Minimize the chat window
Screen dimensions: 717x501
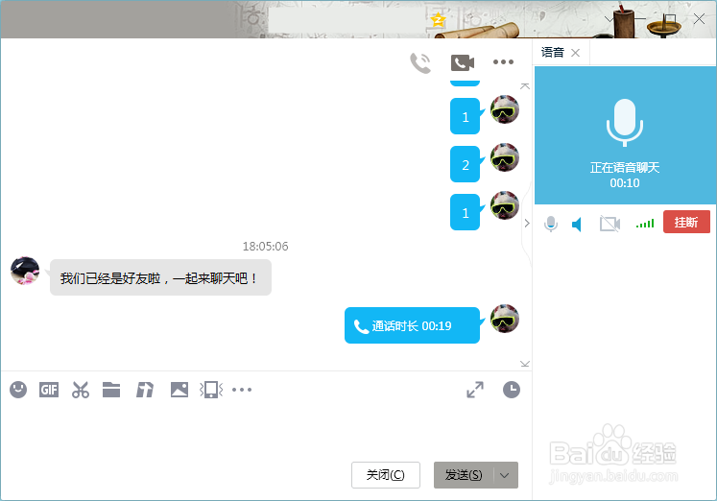[639, 19]
